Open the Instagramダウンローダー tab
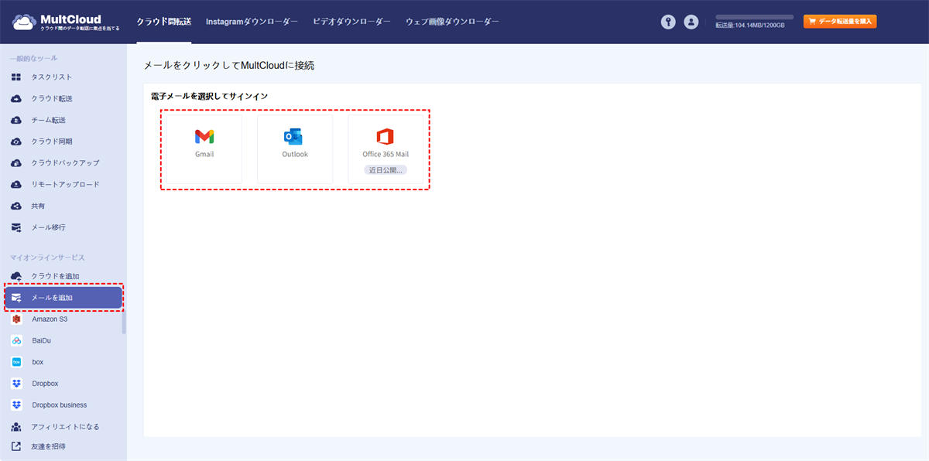 point(252,22)
